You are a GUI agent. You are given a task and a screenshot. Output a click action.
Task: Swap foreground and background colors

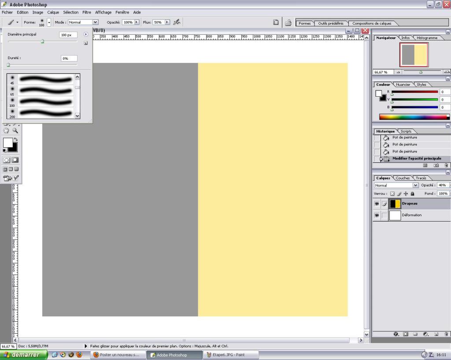pos(16,139)
